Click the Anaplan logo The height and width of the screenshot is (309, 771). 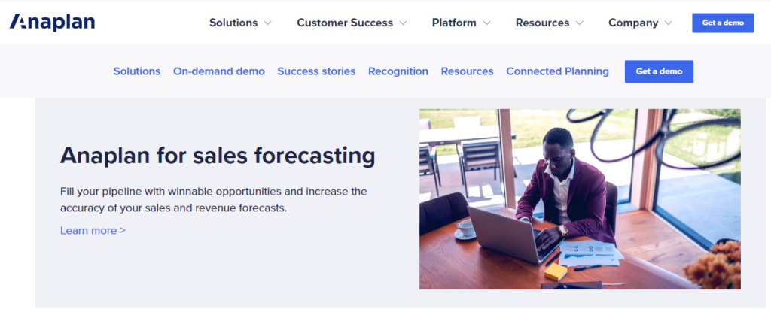[52, 23]
